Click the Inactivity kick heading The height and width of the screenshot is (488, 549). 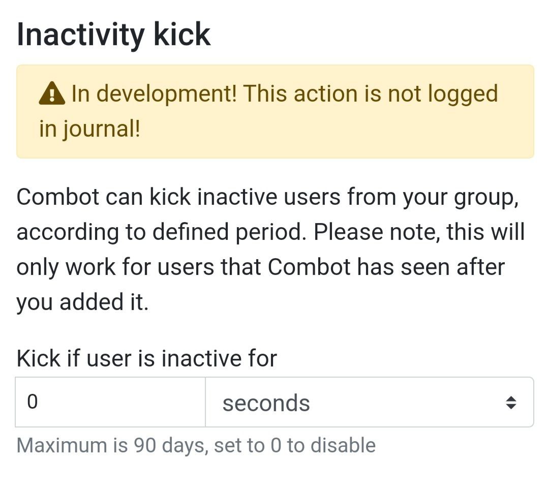pyautogui.click(x=113, y=34)
